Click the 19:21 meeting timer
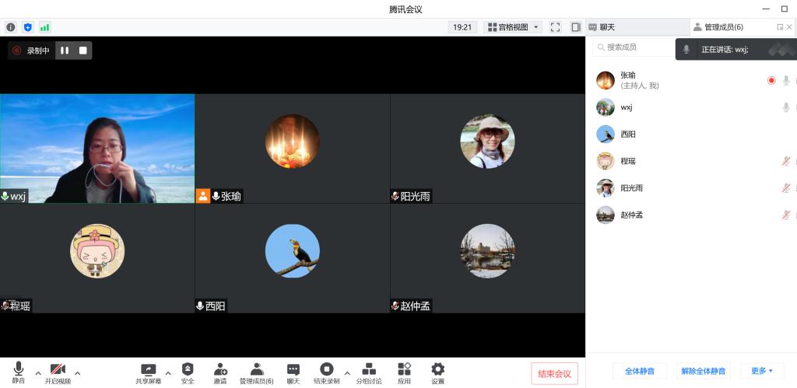 pyautogui.click(x=462, y=27)
